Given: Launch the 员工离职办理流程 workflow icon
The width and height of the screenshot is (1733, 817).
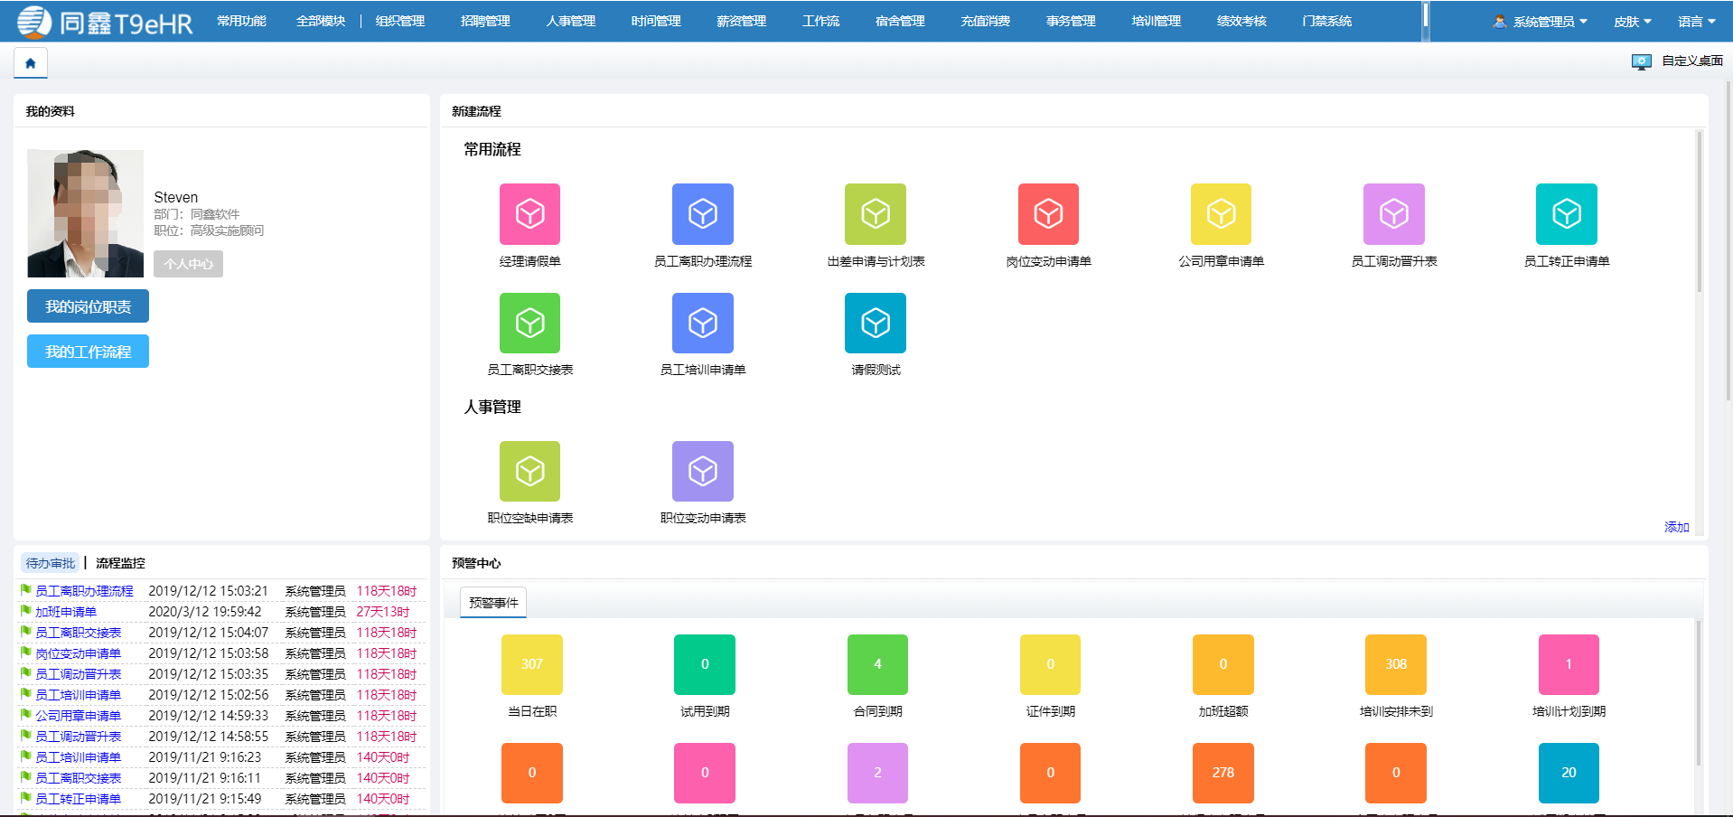Looking at the screenshot, I should (702, 214).
